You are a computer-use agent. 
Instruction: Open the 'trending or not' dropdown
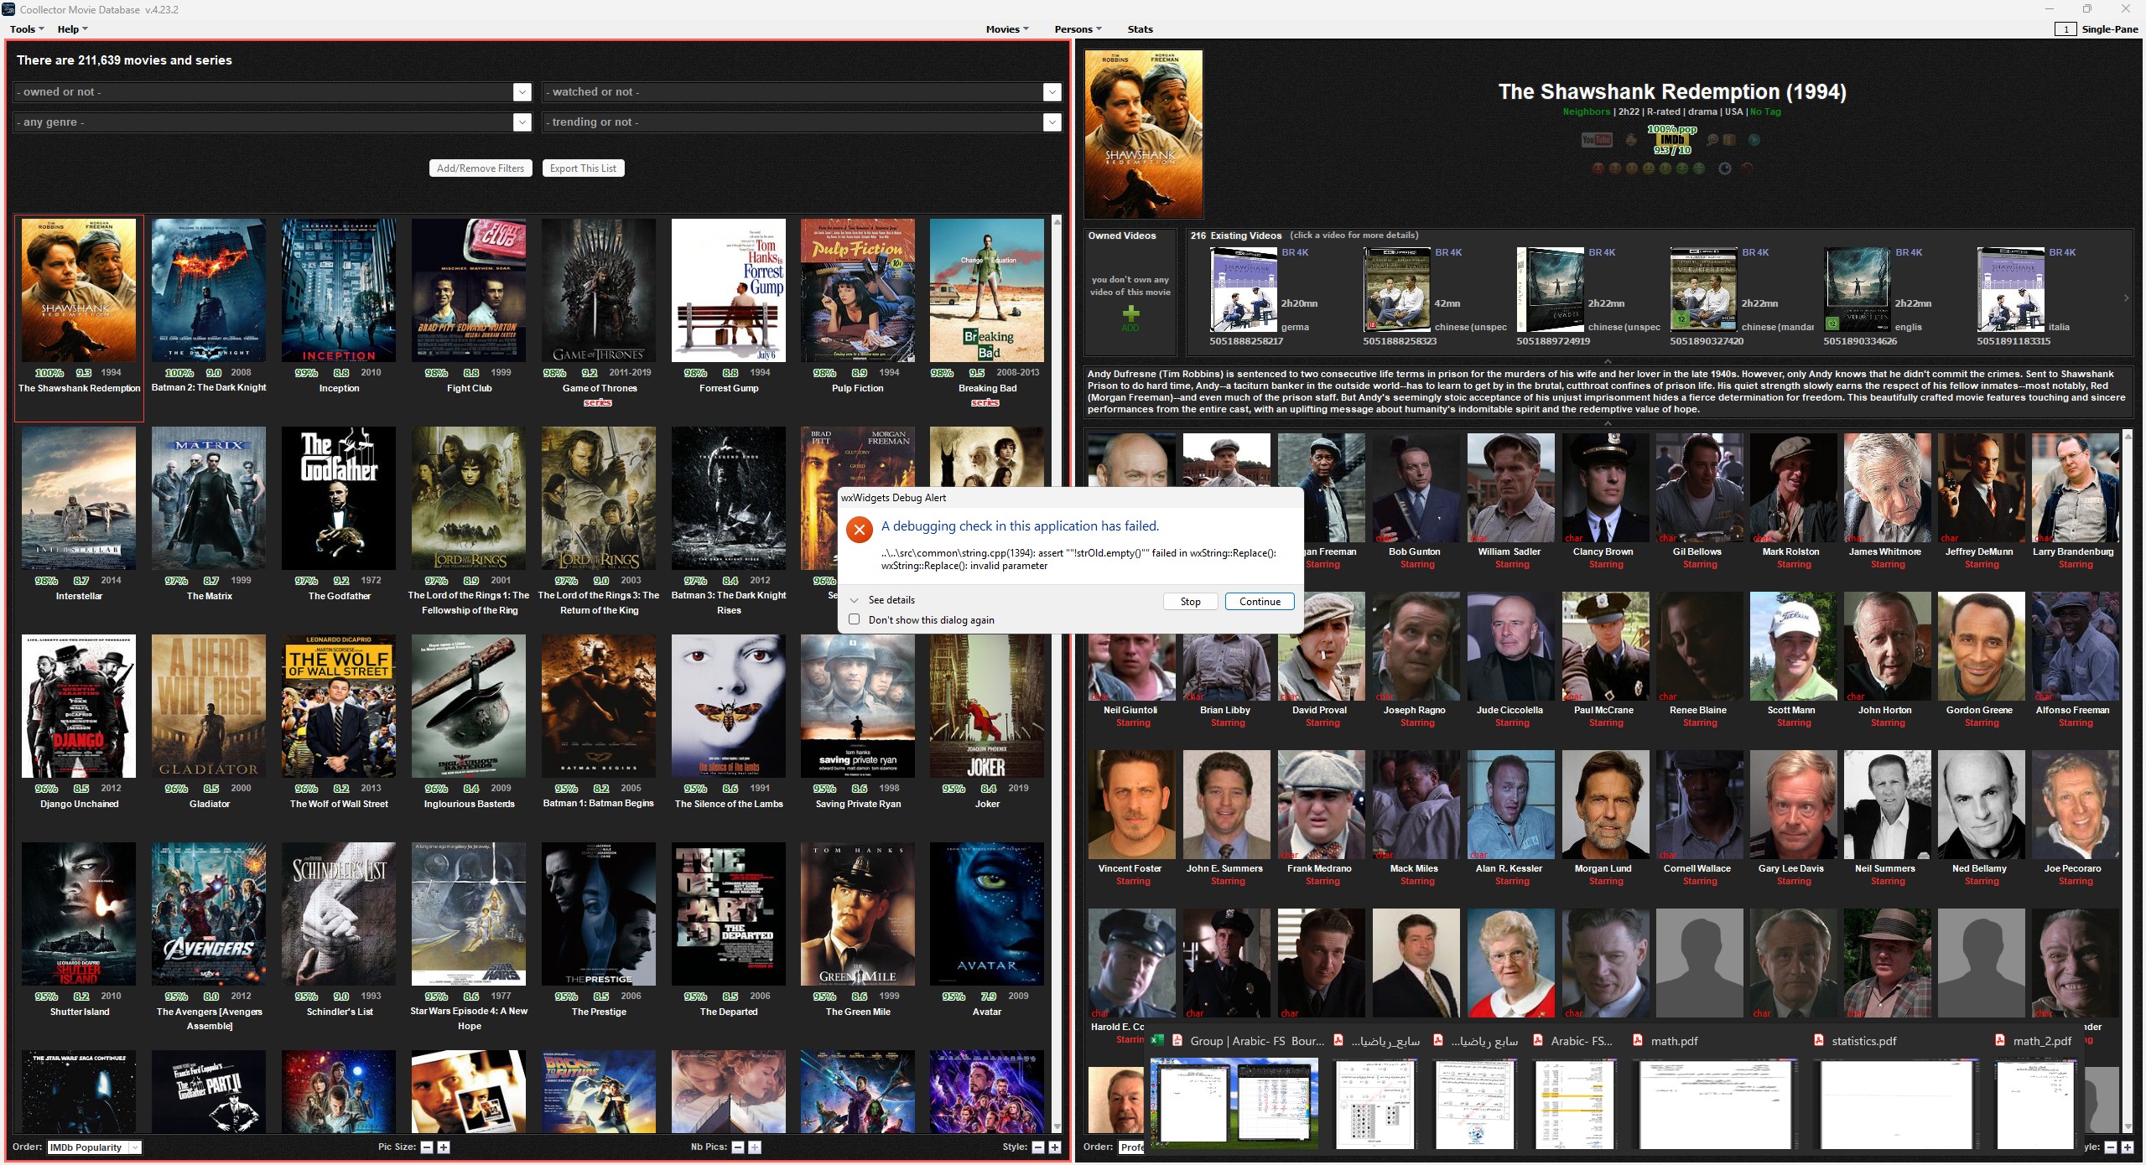tap(803, 122)
